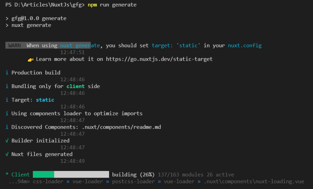This screenshot has height=189, width=313.
Task: Click the info icon beside Using components loader
Action: pyautogui.click(x=7, y=113)
